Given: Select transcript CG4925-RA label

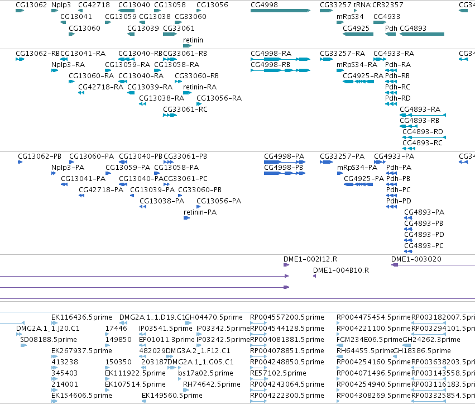Looking at the screenshot, I should coord(363,76).
